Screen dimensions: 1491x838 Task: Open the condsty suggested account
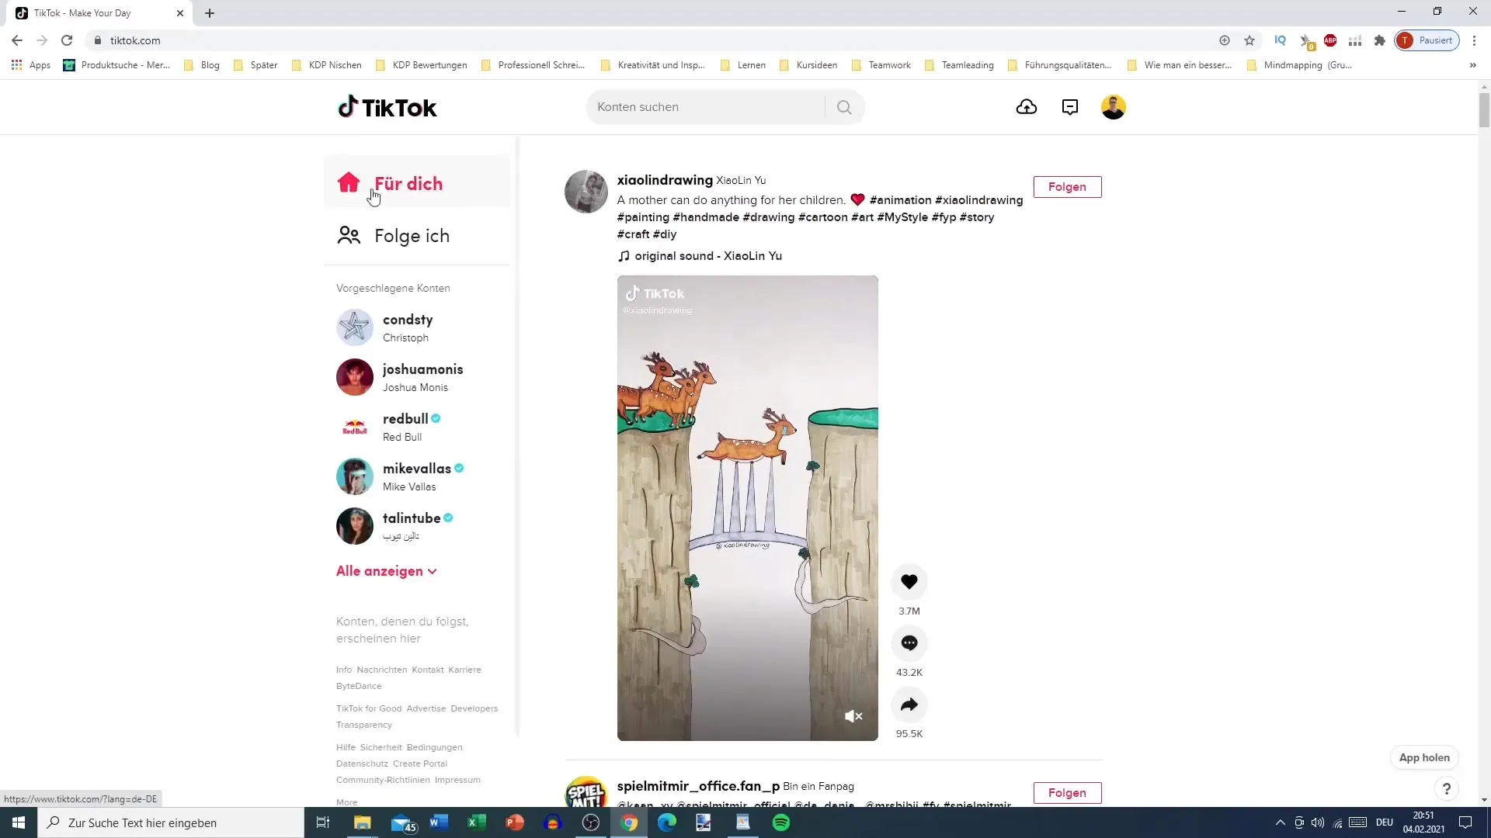pyautogui.click(x=417, y=327)
